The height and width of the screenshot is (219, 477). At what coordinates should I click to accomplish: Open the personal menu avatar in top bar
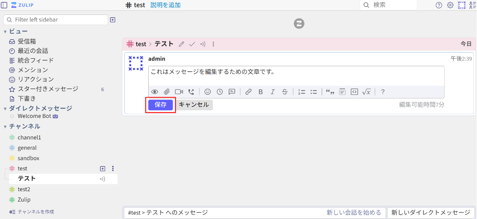click(x=462, y=5)
